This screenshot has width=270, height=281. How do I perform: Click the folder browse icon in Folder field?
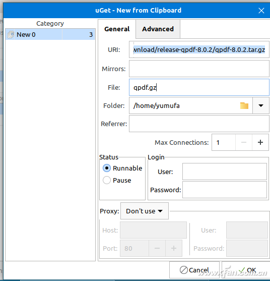pos(244,106)
